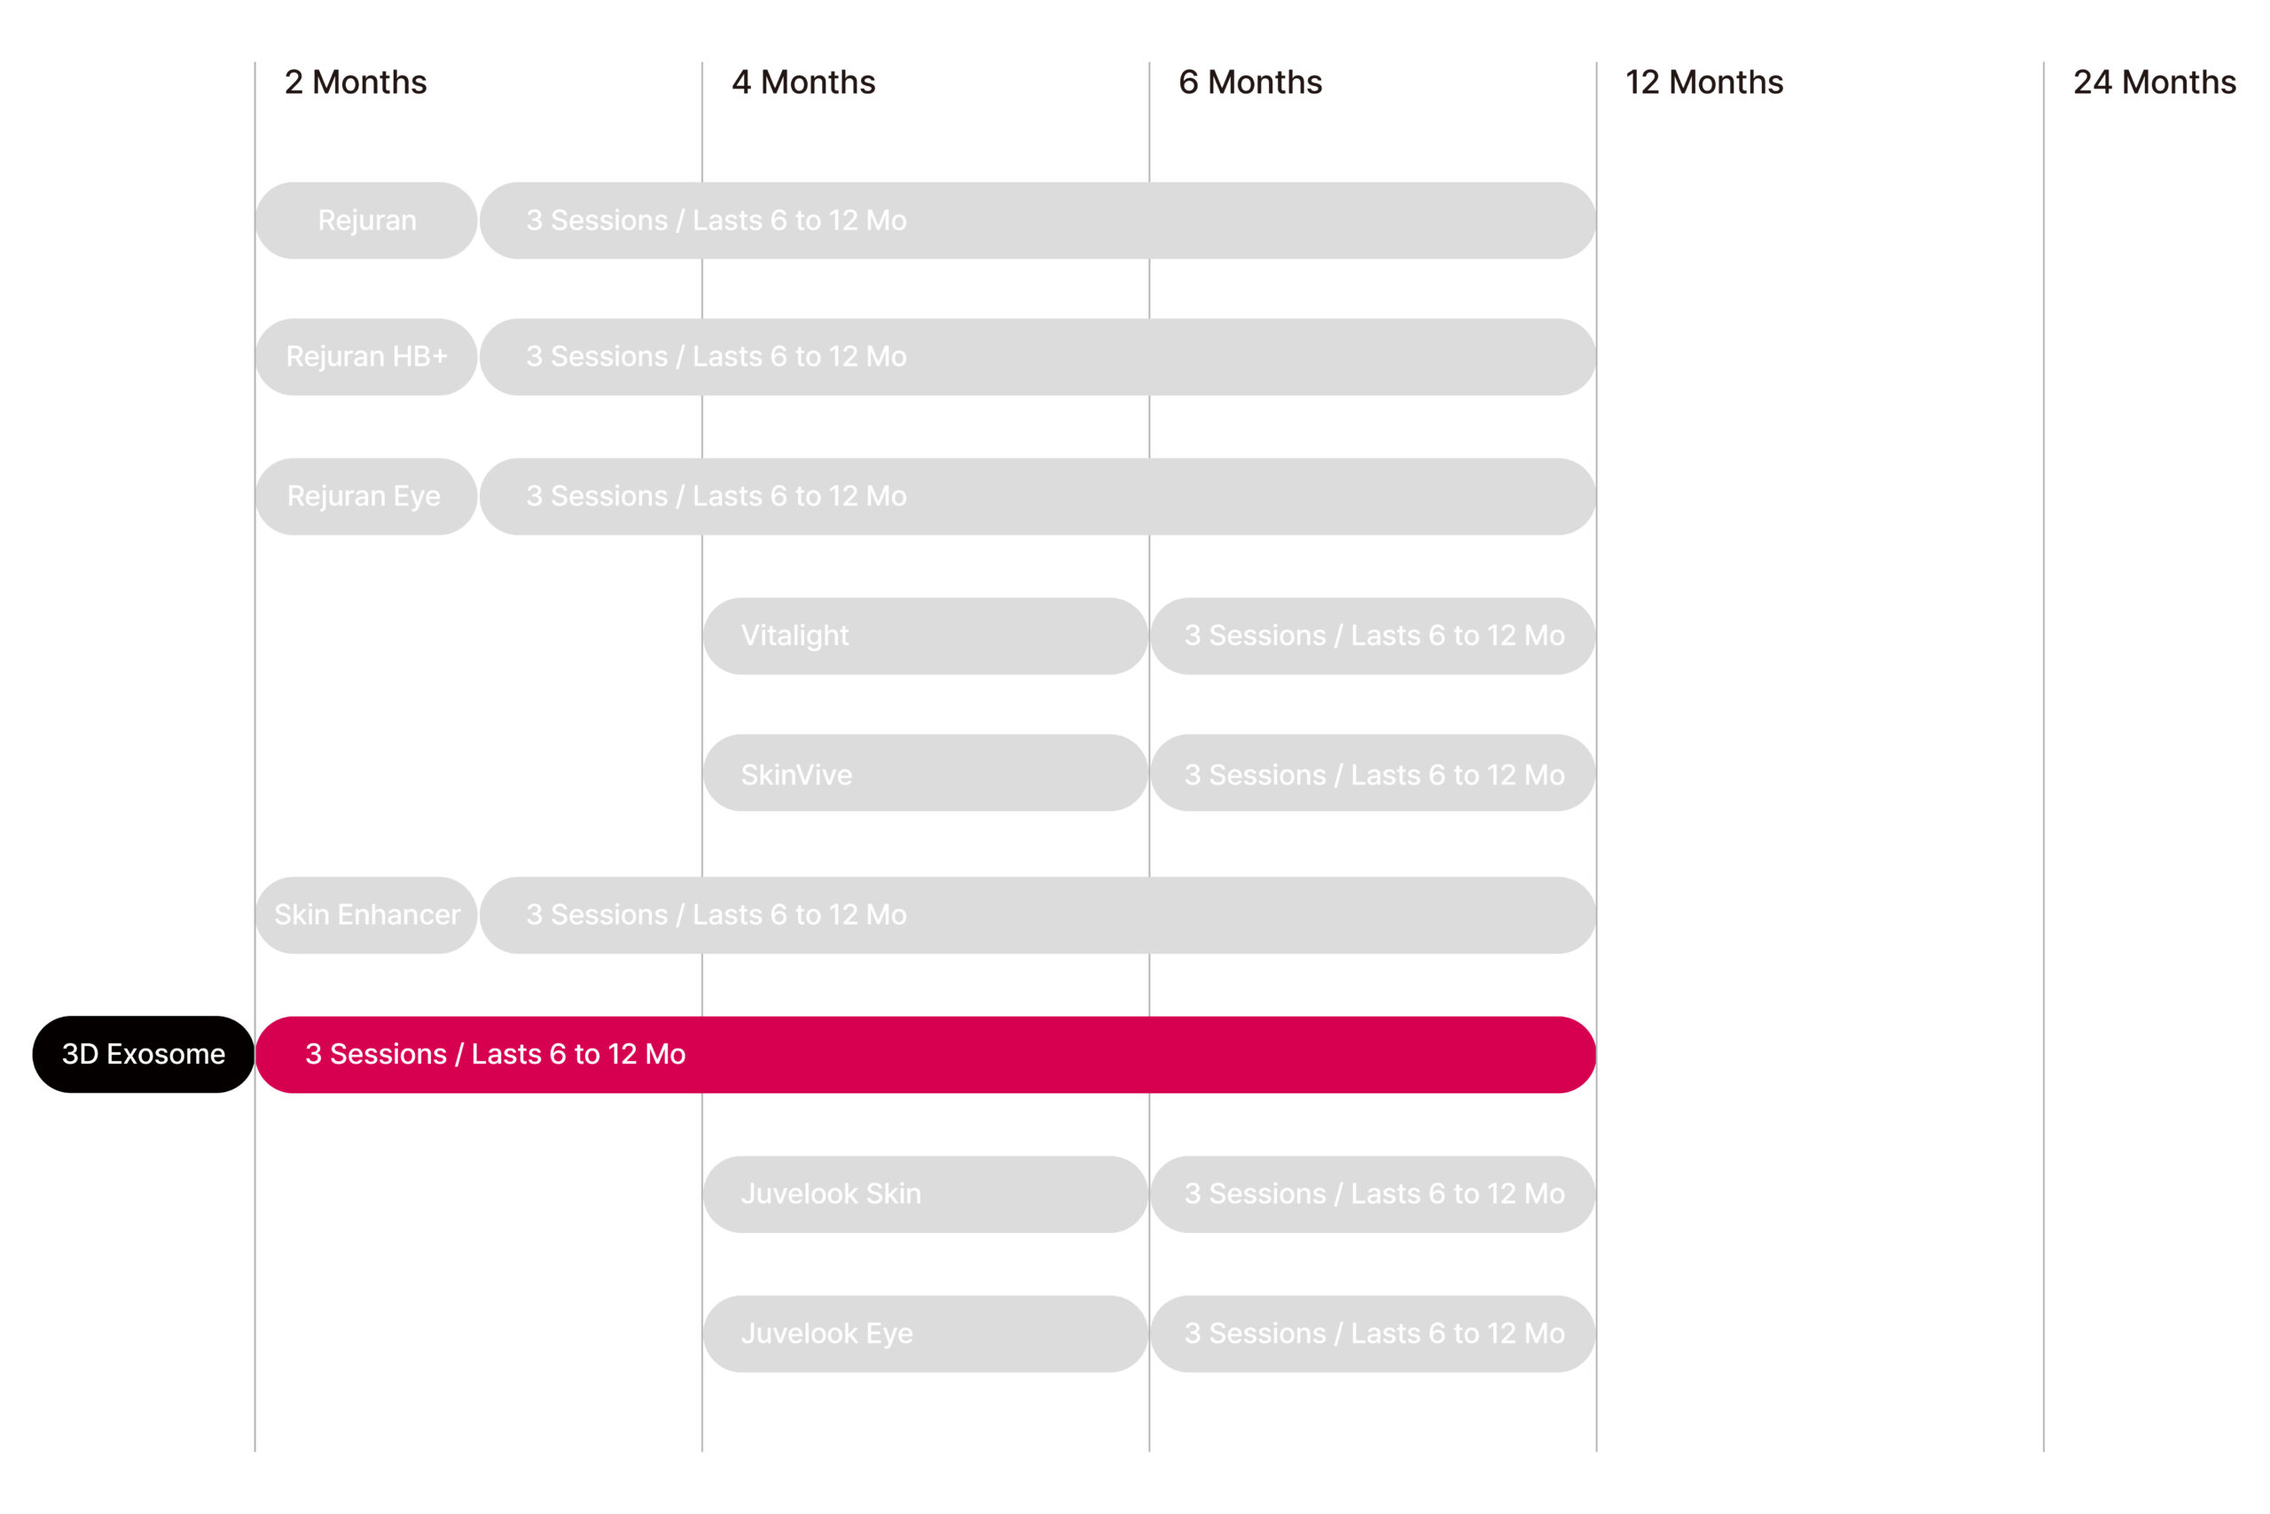Click the Vitalight treatment bar
Viewport: 2270px width, 1514px height.
pos(926,636)
